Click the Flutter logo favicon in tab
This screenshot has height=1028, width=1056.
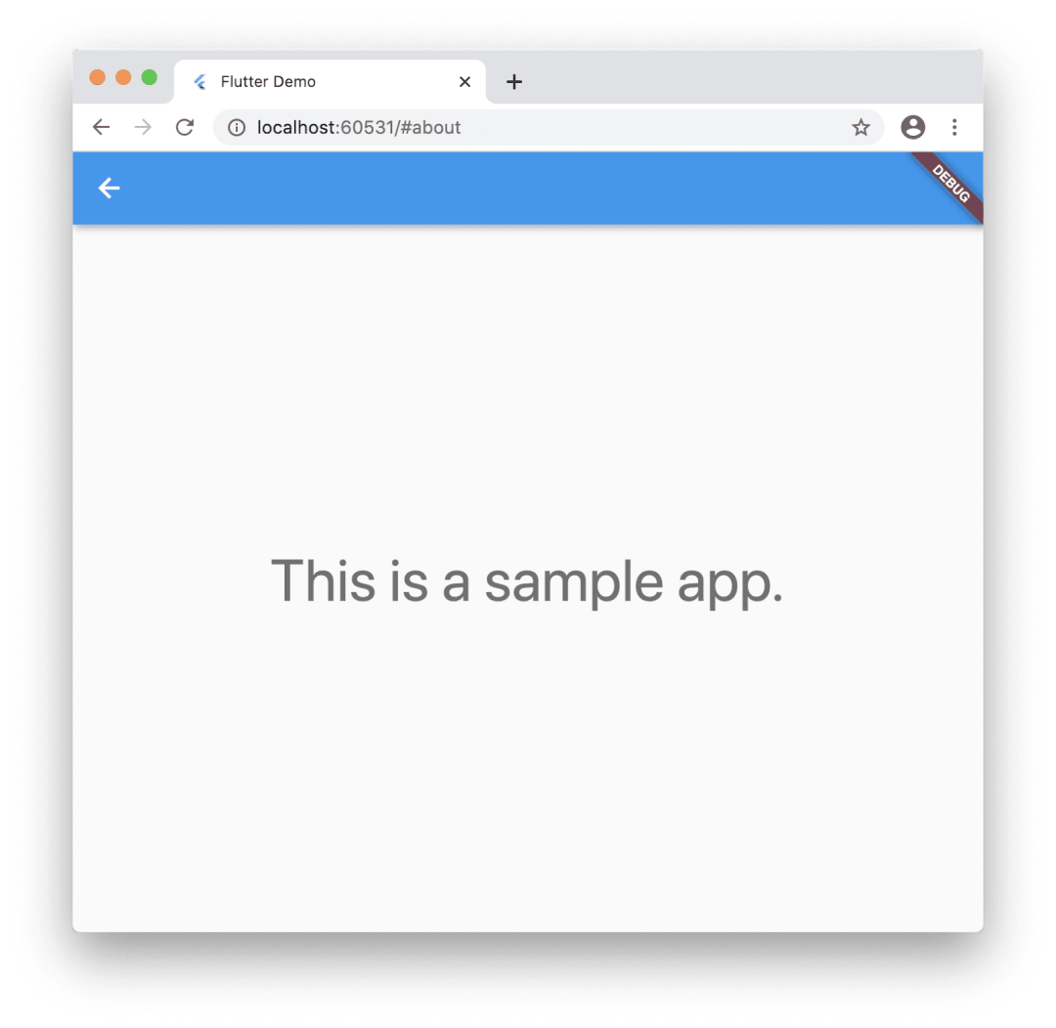coord(200,82)
